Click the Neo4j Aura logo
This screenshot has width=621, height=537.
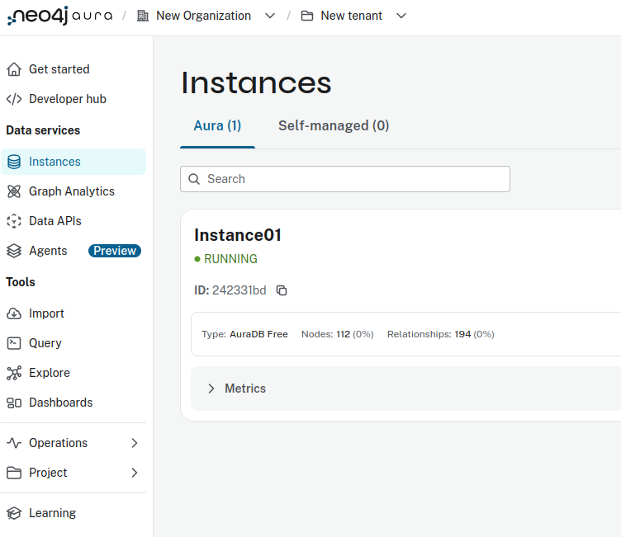pyautogui.click(x=59, y=16)
